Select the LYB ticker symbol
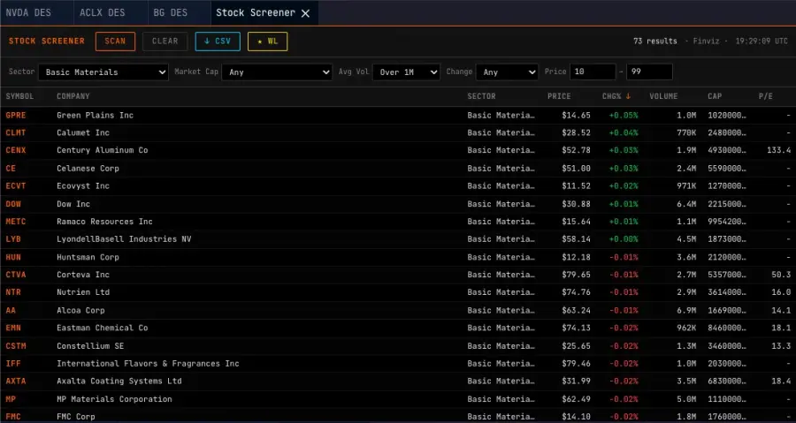796x423 pixels. pyautogui.click(x=13, y=239)
